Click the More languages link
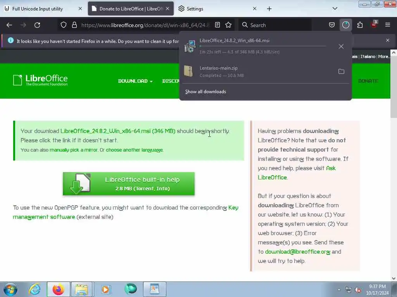 [383, 56]
